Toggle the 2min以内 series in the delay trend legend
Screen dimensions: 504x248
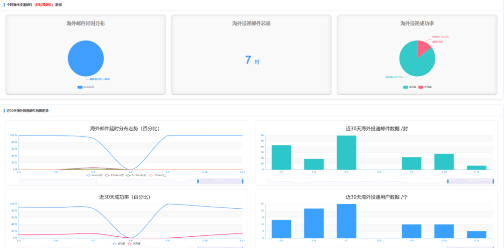[x=94, y=175]
